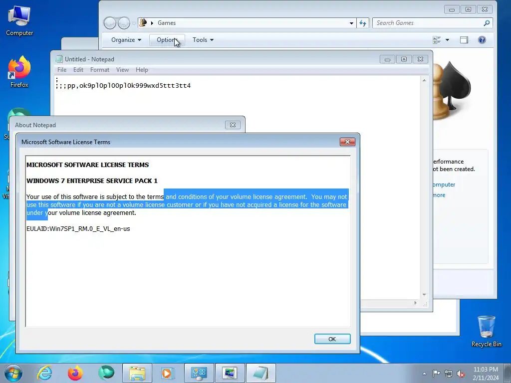Open Windows Media Player taskbar icon
Image resolution: width=511 pixels, height=383 pixels.
click(x=168, y=373)
